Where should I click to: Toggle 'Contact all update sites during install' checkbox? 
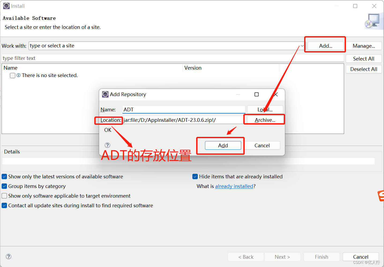pos(4,205)
